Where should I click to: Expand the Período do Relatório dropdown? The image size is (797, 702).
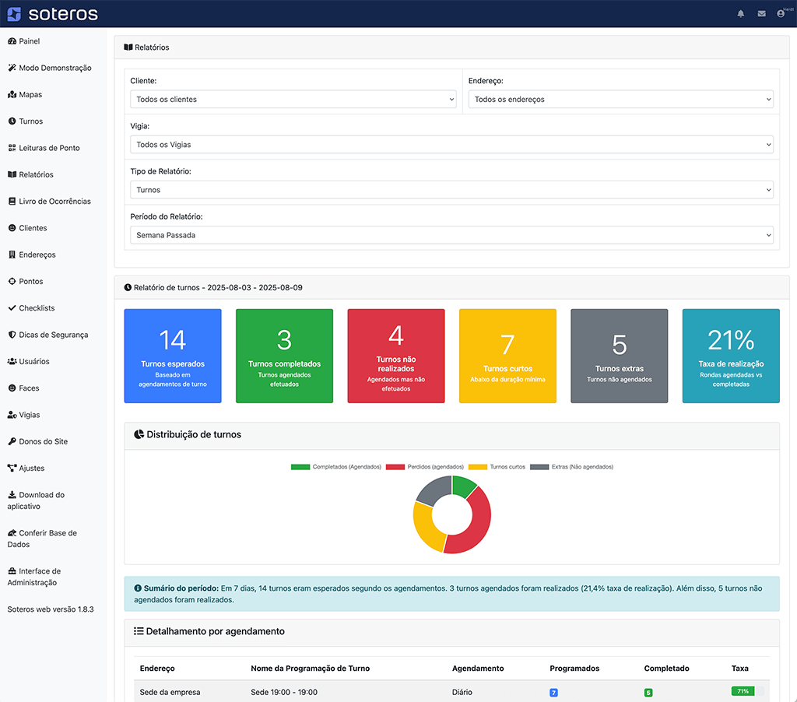[451, 235]
